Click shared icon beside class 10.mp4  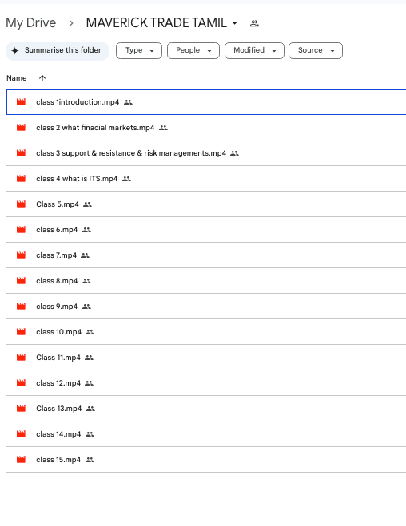coord(90,332)
